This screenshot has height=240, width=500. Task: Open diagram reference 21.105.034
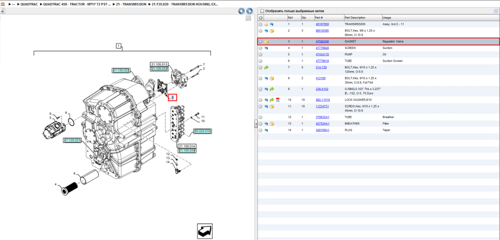(x=186, y=151)
